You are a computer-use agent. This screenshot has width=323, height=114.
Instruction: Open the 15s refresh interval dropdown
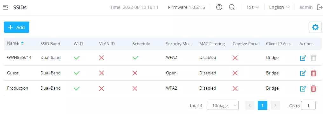pos(252,7)
